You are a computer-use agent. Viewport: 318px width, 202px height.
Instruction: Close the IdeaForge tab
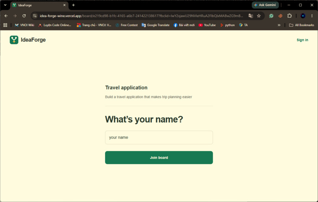click(64, 5)
